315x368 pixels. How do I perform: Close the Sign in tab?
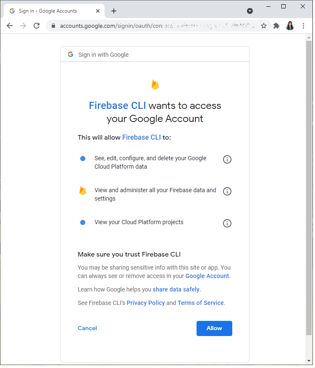98,11
